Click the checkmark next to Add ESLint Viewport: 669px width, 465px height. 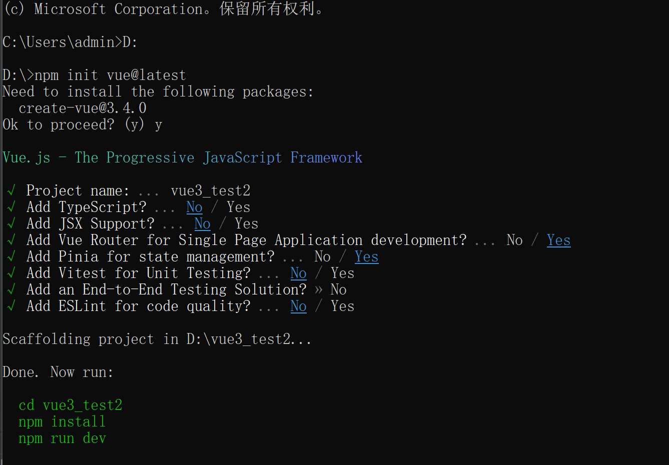tap(11, 306)
